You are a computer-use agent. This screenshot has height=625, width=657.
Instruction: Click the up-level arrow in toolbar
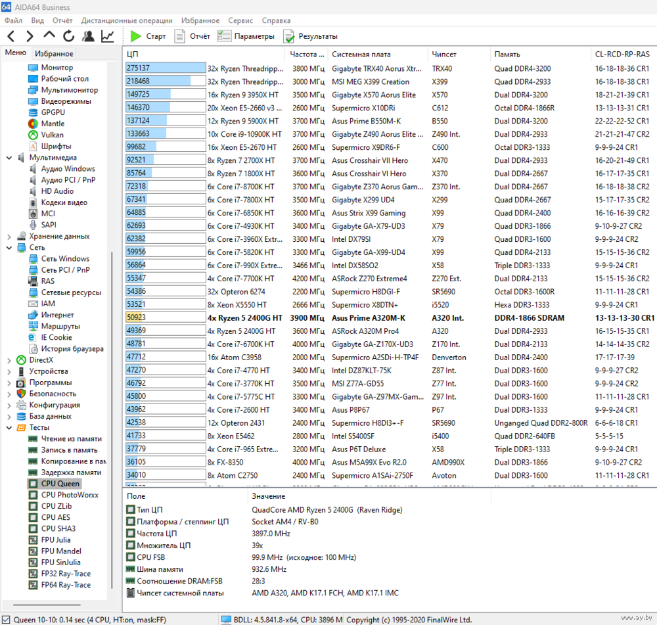(49, 36)
